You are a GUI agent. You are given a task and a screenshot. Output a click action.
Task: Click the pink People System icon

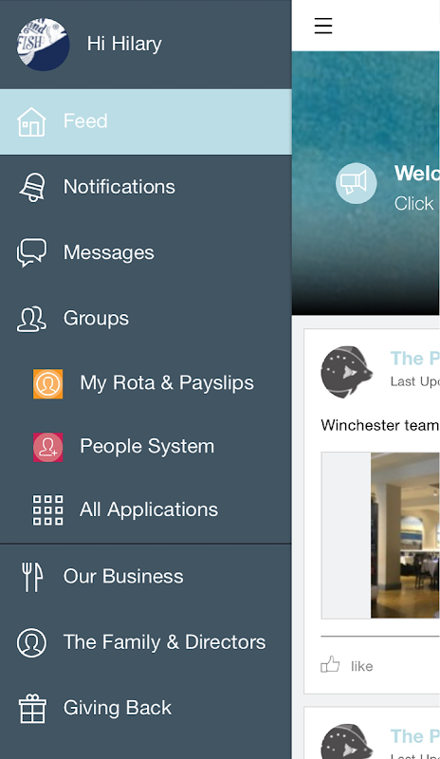pyautogui.click(x=48, y=447)
